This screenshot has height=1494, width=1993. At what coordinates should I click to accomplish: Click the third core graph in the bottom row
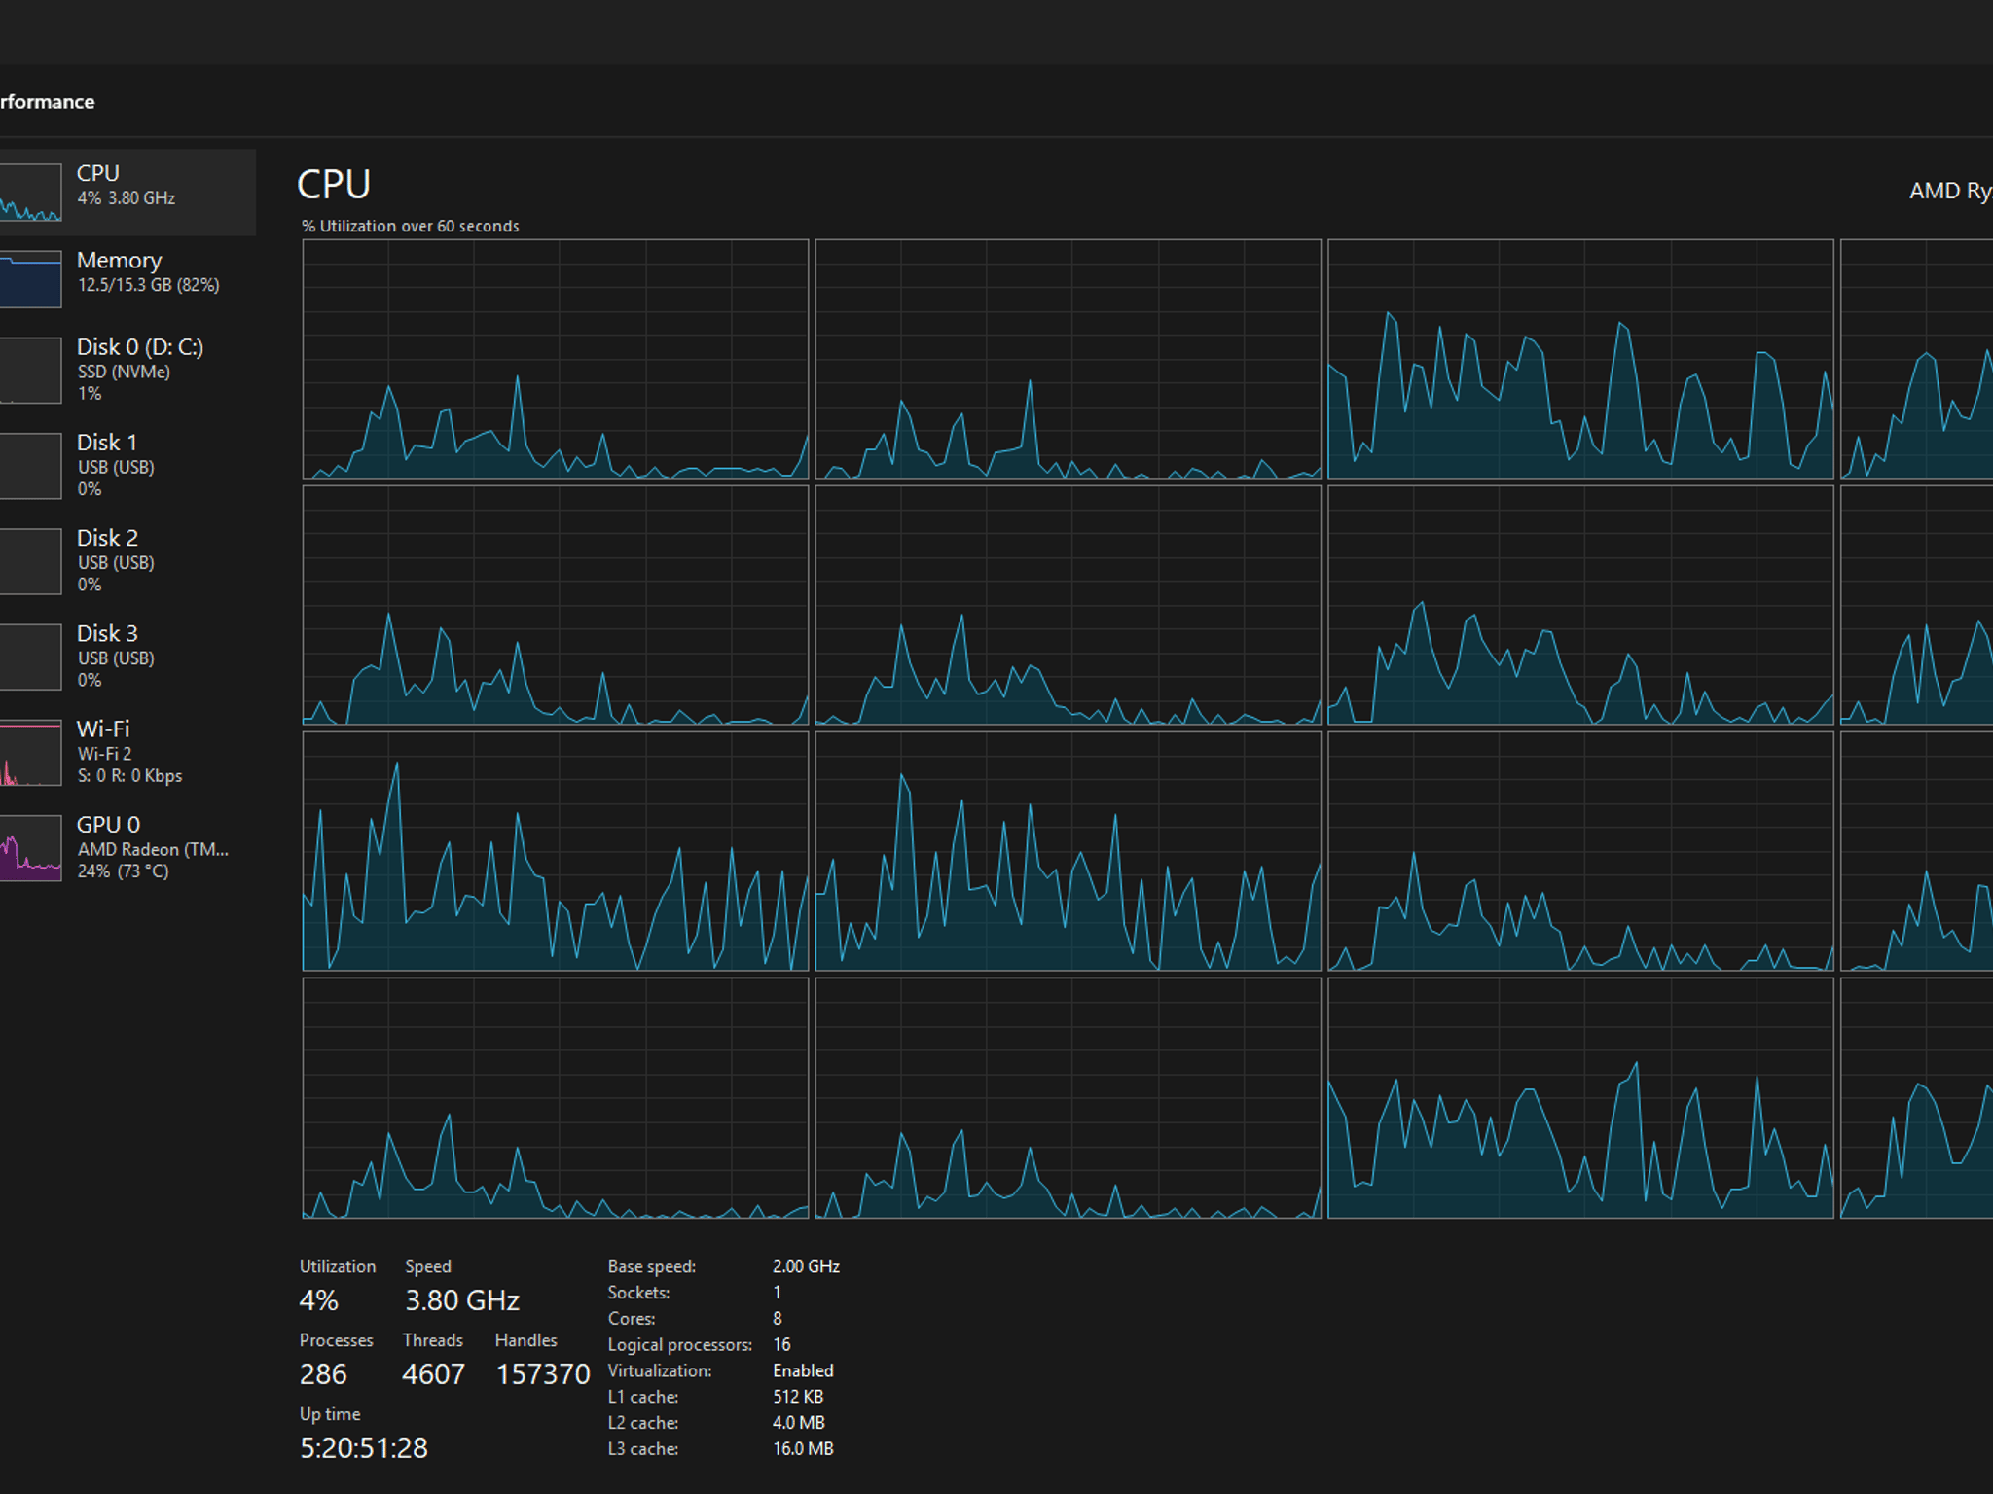click(x=1580, y=1098)
